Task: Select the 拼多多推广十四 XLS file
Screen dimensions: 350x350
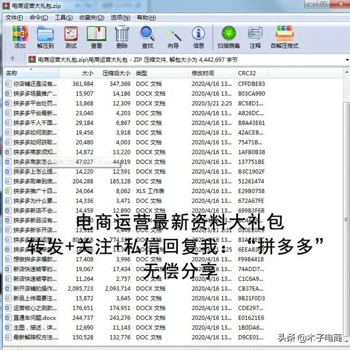Action: [x=34, y=191]
